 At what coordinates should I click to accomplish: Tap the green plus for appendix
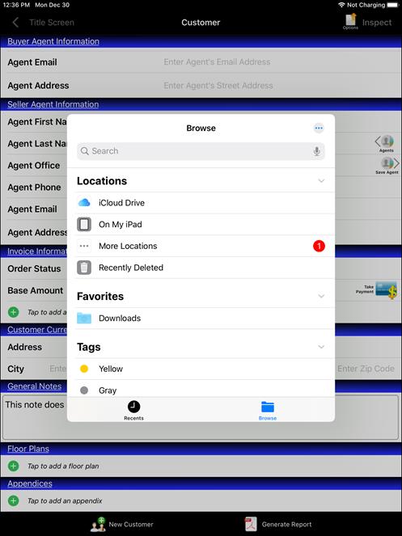tap(13, 500)
